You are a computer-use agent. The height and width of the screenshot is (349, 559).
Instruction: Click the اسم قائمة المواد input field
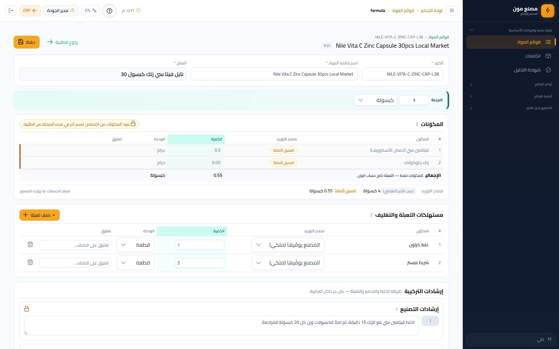[274, 74]
